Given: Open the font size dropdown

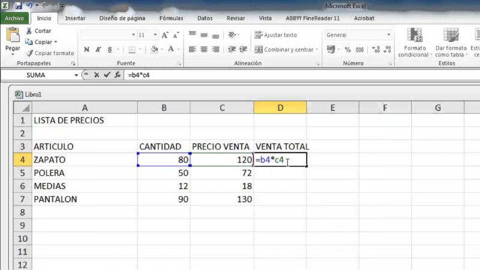Looking at the screenshot, I should pos(149,35).
